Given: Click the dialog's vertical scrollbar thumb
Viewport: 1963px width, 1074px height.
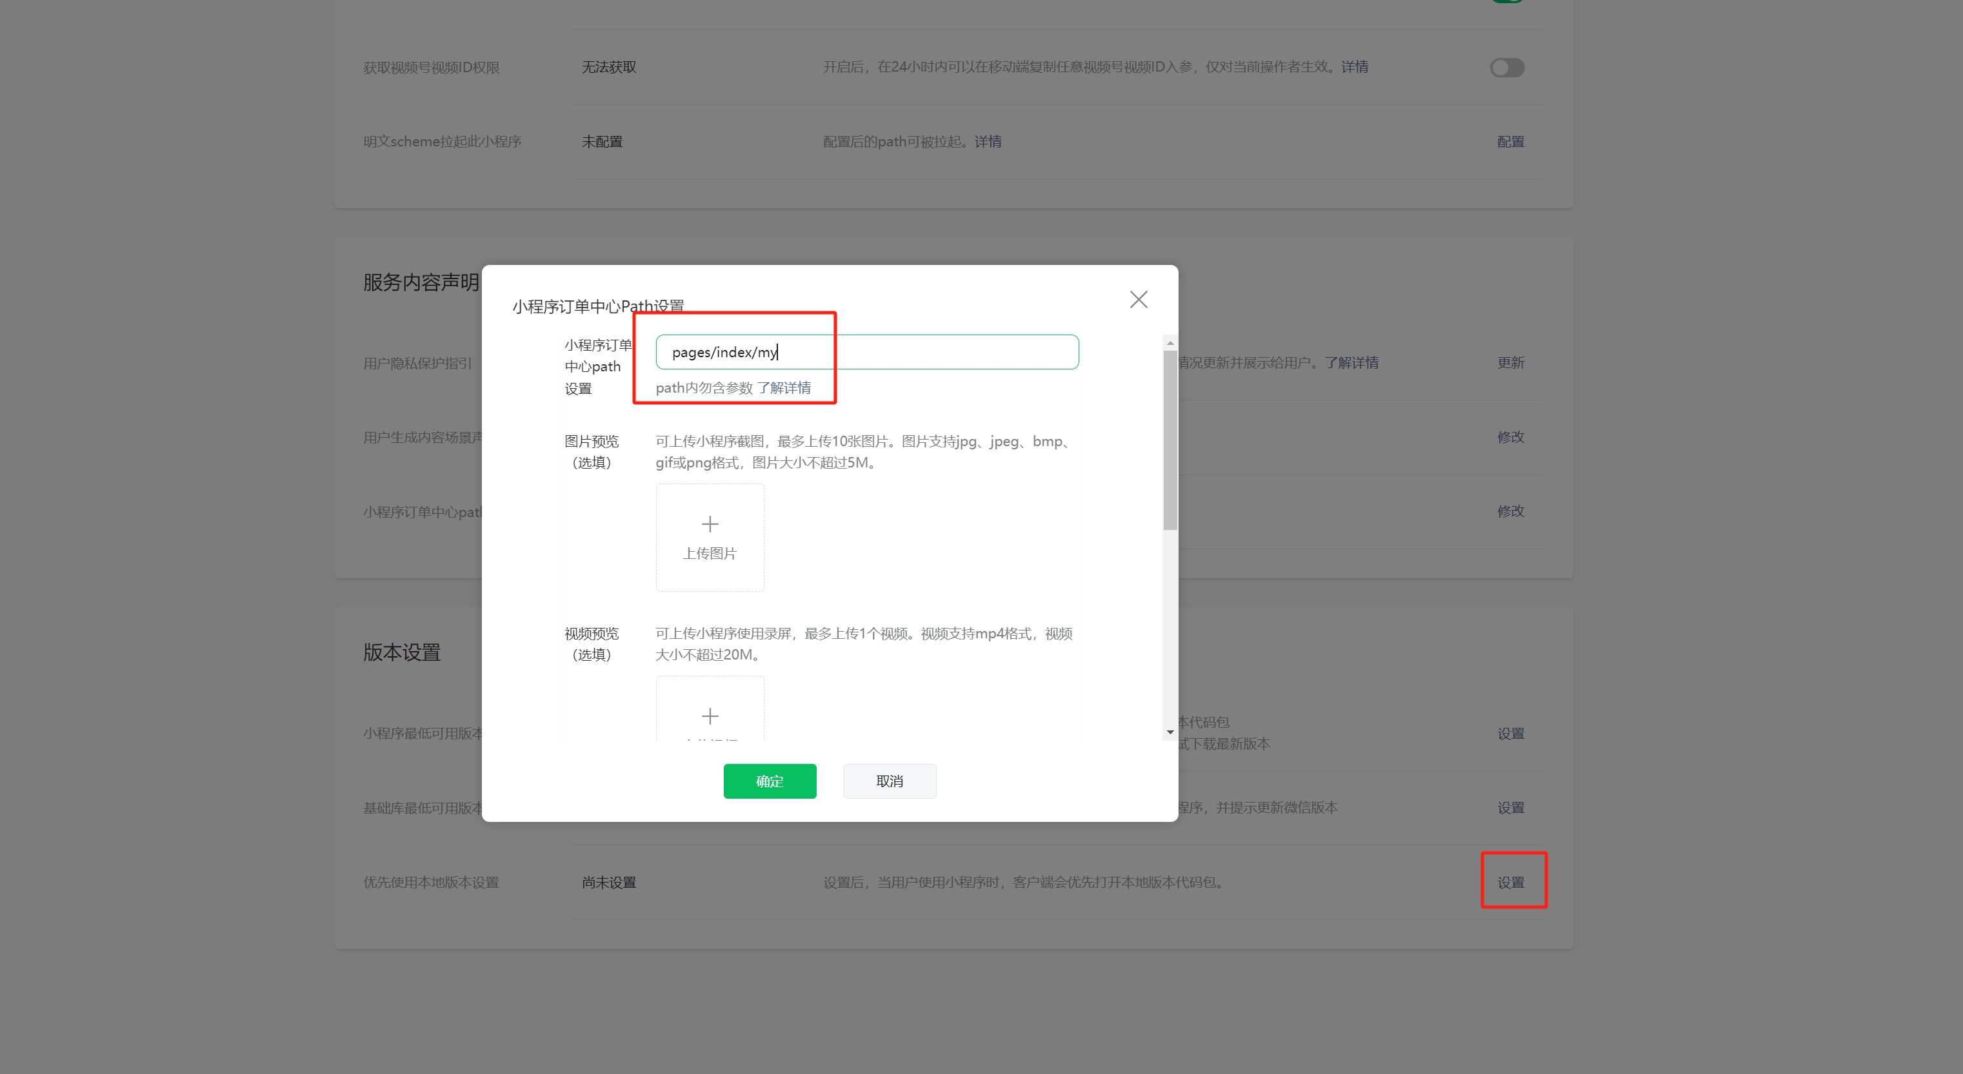Looking at the screenshot, I should click(1170, 440).
